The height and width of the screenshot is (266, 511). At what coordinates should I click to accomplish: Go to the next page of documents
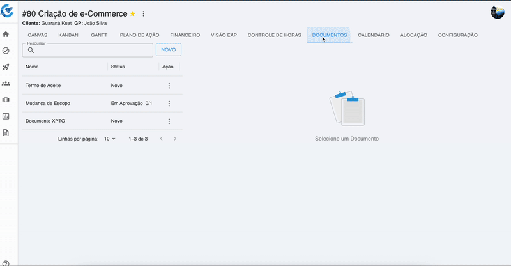(x=175, y=139)
